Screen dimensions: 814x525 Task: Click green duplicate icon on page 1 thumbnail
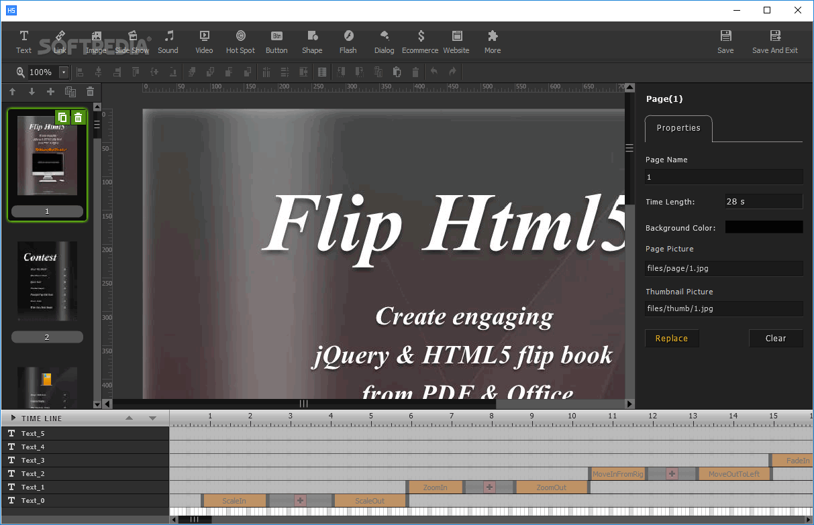(x=62, y=117)
